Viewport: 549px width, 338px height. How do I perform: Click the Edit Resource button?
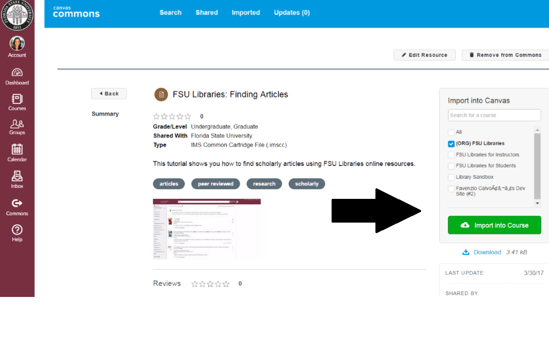424,55
